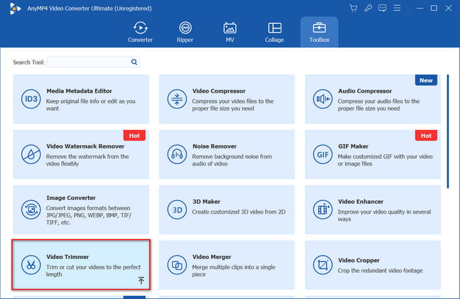Click "Keep original file info" description

[91, 104]
